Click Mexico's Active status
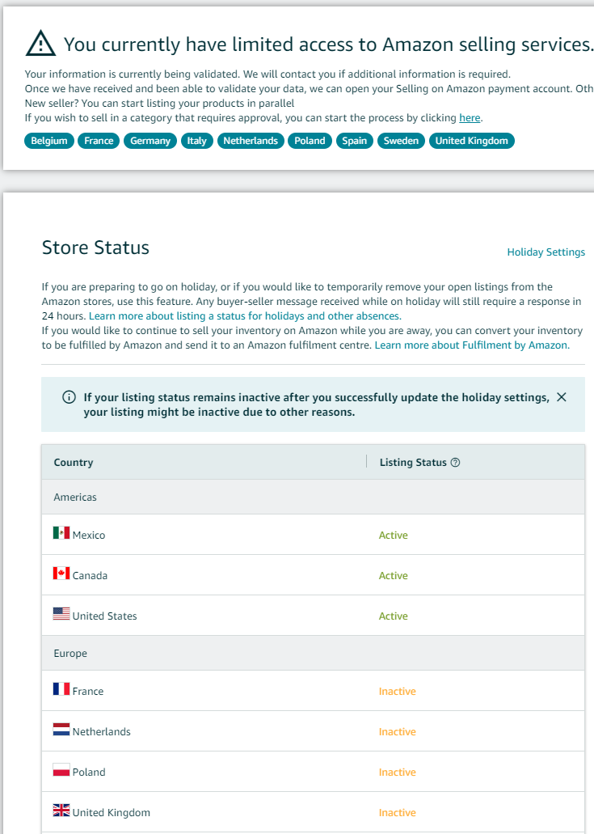Image resolution: width=594 pixels, height=834 pixels. (x=393, y=536)
